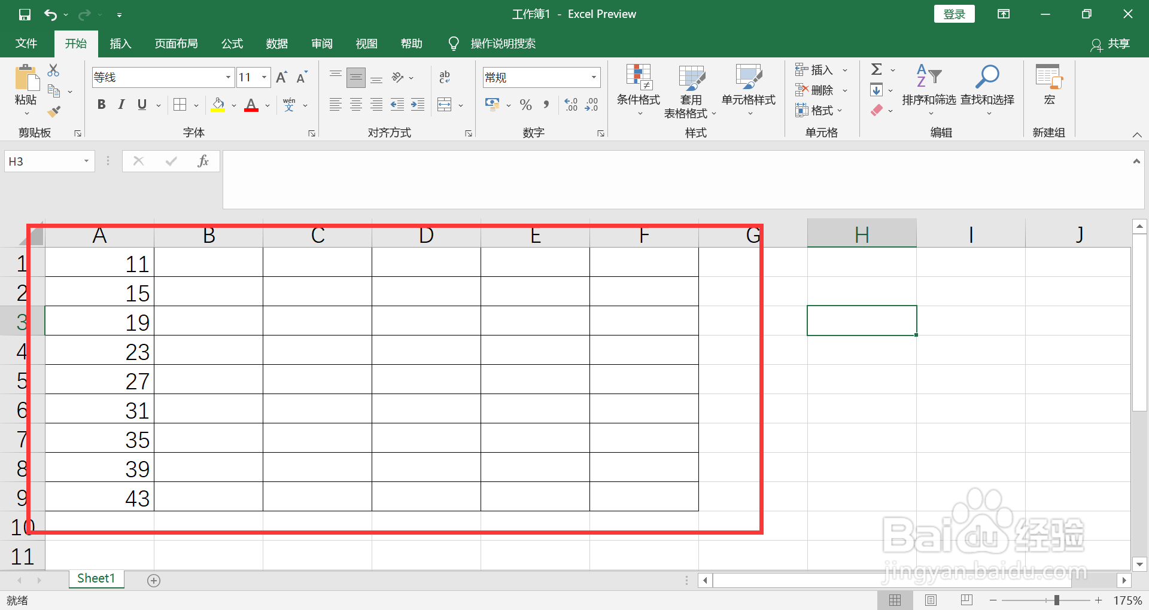
Task: Click the Sign in (登录) button
Action: pos(955,14)
